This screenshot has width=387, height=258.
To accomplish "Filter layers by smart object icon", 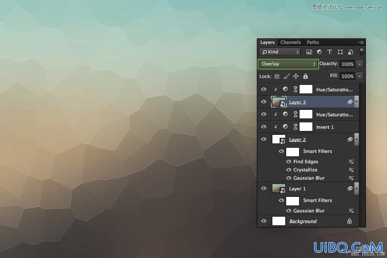I will point(350,52).
